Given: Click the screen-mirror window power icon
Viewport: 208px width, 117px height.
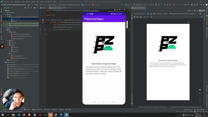Looking at the screenshot, I should click(x=115, y=10).
